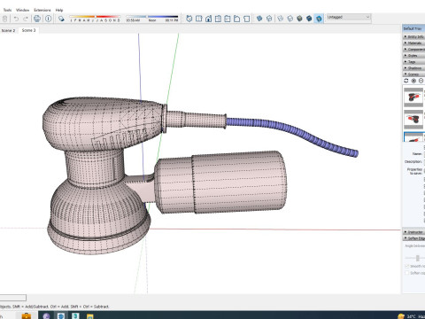The image size is (425, 319).
Task: Switch to the Hidden Line style
Action: pos(290,19)
